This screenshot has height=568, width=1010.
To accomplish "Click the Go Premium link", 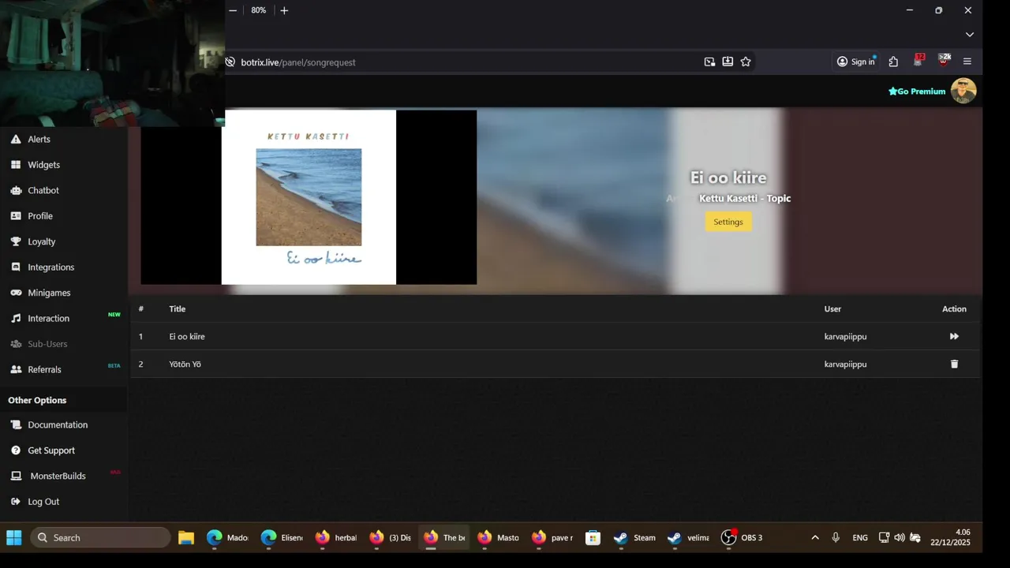I will click(917, 92).
